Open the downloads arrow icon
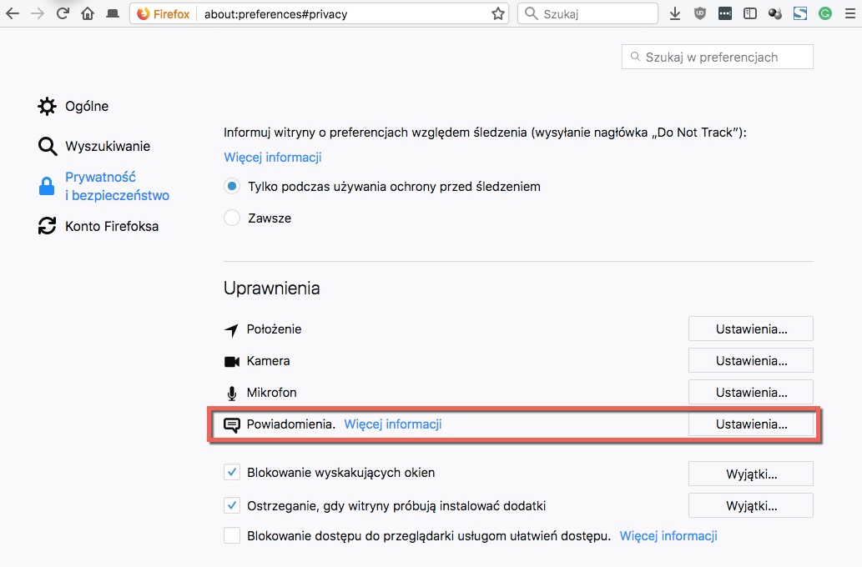Viewport: 862px width, 567px height. coord(675,13)
